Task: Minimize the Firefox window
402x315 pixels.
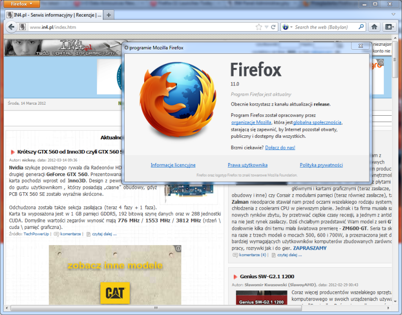Action: (x=364, y=4)
